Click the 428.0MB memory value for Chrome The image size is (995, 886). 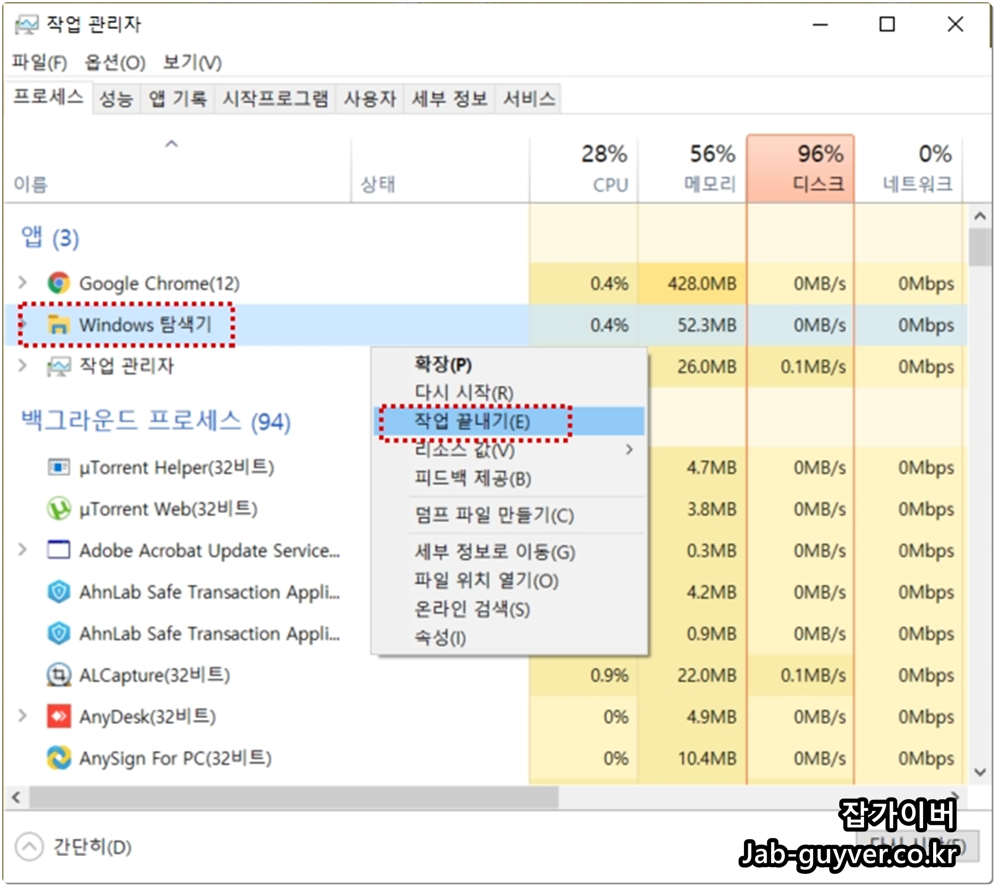coord(702,283)
